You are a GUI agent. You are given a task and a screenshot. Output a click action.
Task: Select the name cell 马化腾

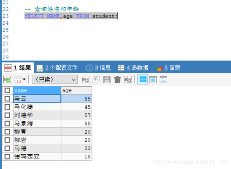point(37,107)
